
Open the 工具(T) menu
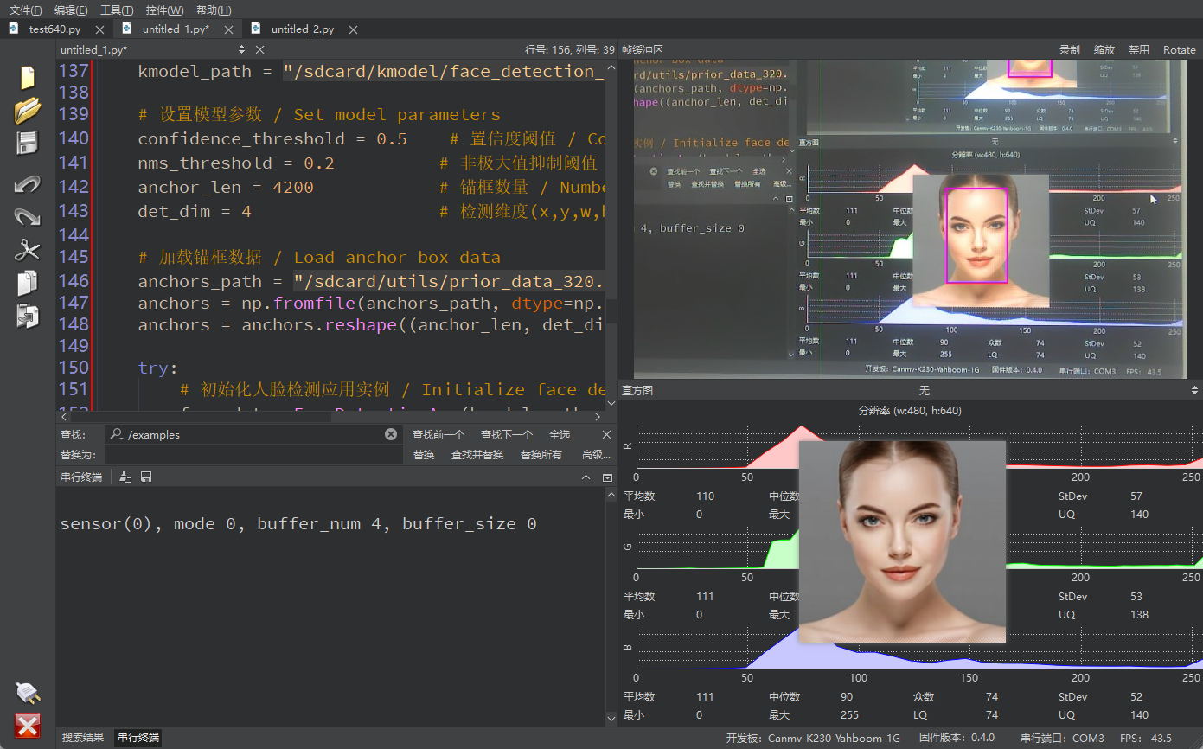117,10
